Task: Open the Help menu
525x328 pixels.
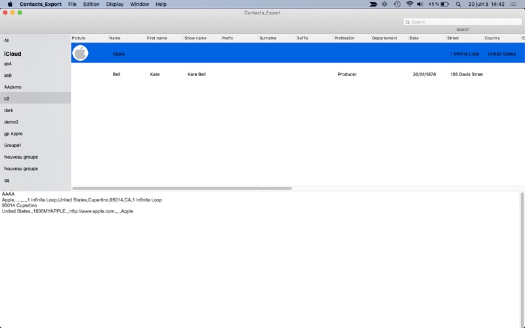Action: [161, 4]
